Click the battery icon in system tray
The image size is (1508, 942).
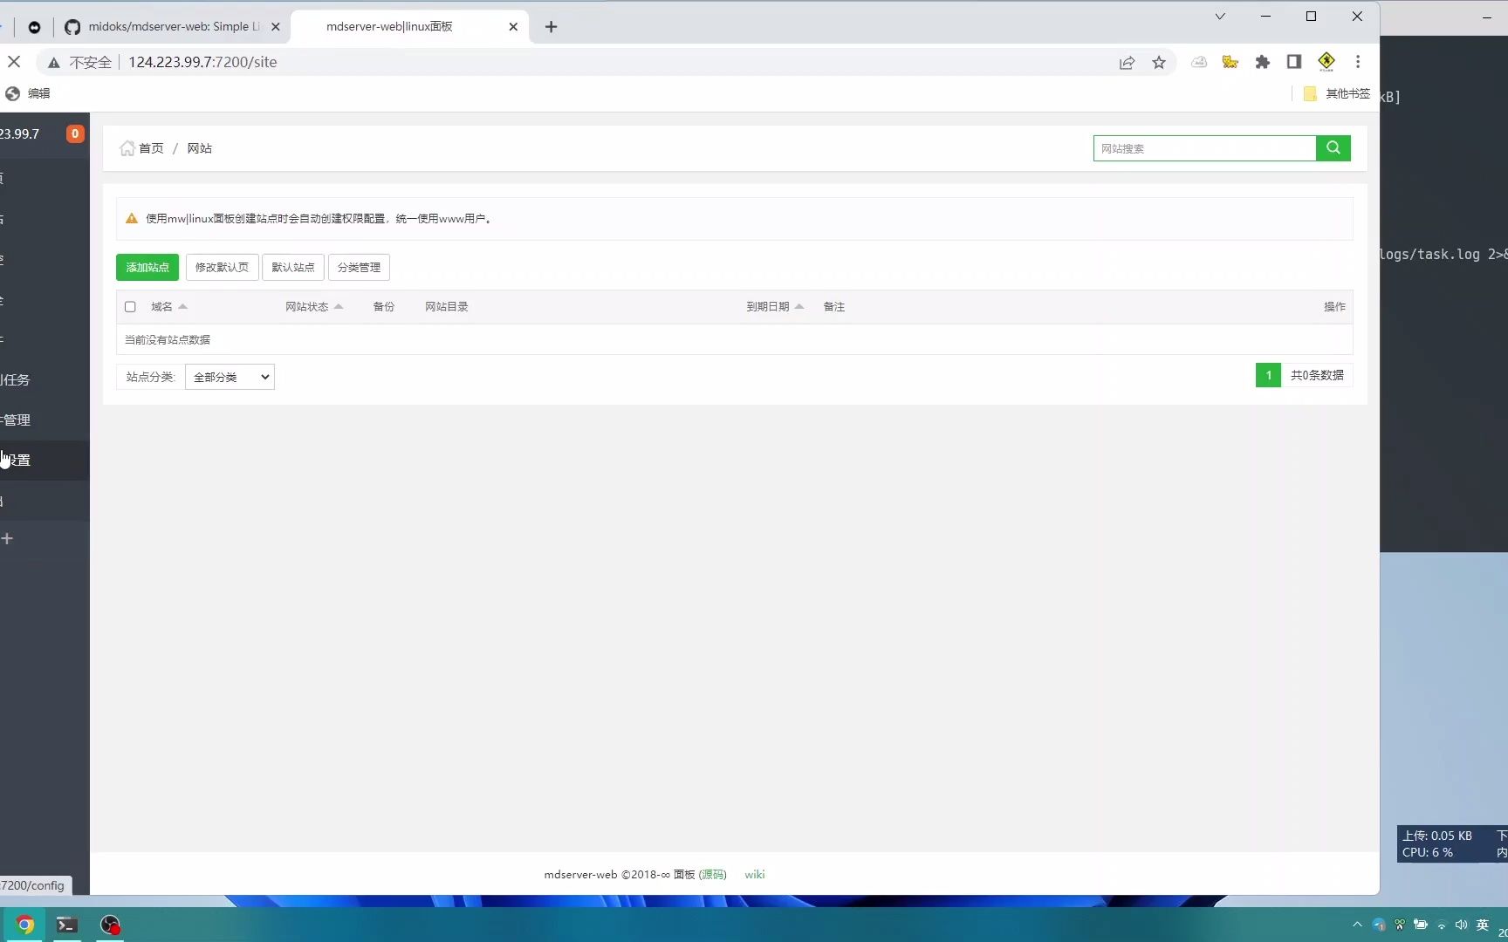point(1421,925)
